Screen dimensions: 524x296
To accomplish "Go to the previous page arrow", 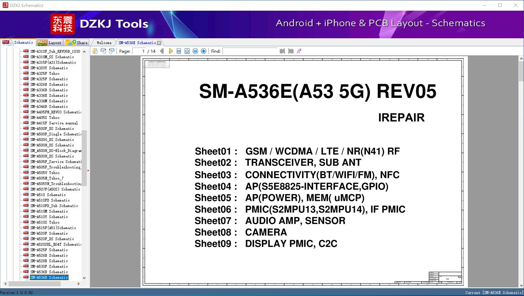I will 162,51.
